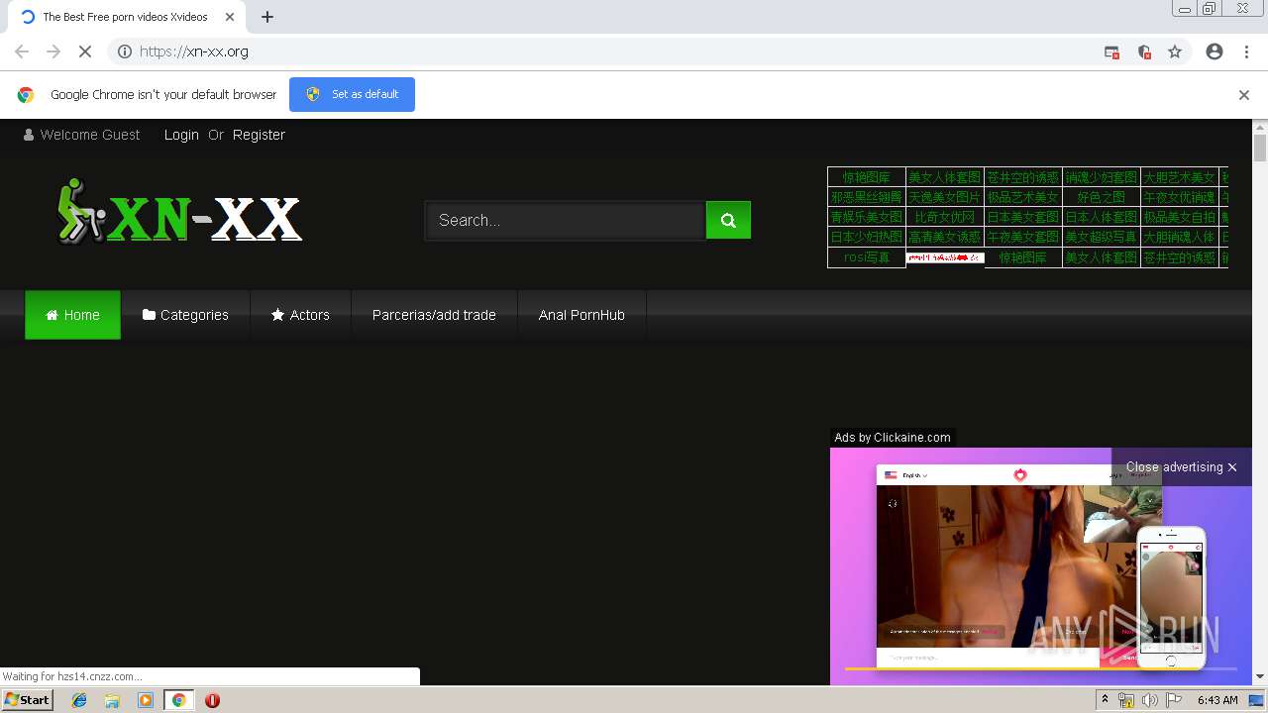Viewport: 1268px width, 713px height.
Task: Stop the page from loading
Action: tap(85, 51)
